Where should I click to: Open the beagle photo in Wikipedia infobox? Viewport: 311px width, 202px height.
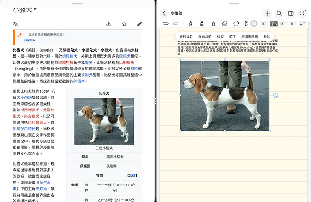coord(104,122)
